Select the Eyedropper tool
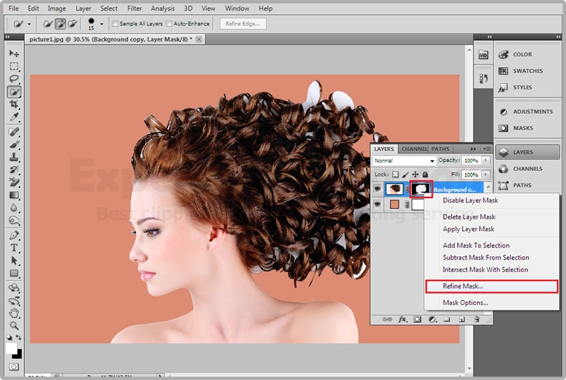This screenshot has height=380, width=566. [x=14, y=117]
